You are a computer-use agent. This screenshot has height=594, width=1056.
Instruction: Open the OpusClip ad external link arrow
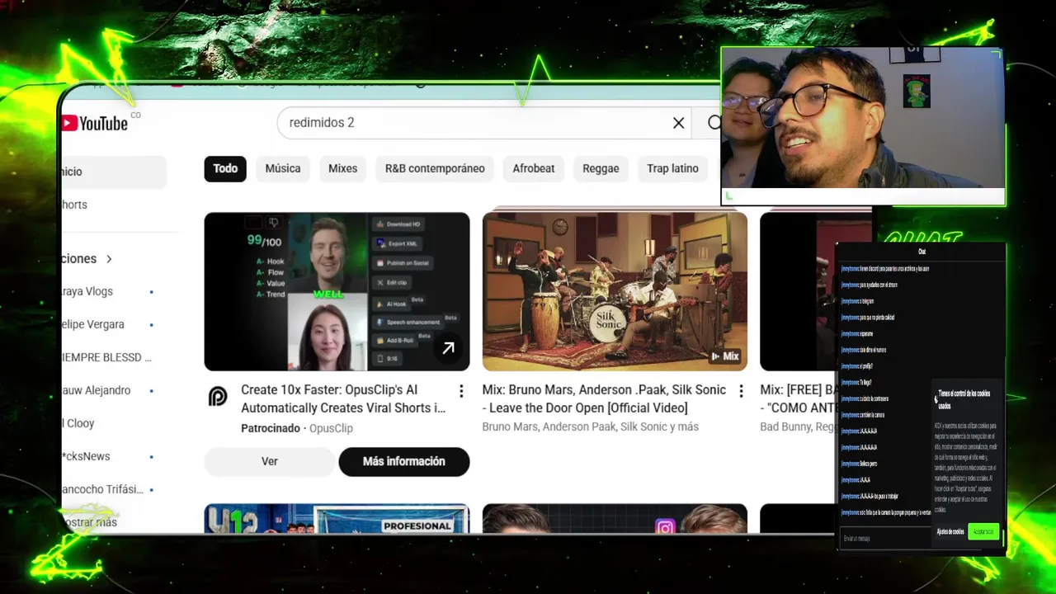[448, 349]
